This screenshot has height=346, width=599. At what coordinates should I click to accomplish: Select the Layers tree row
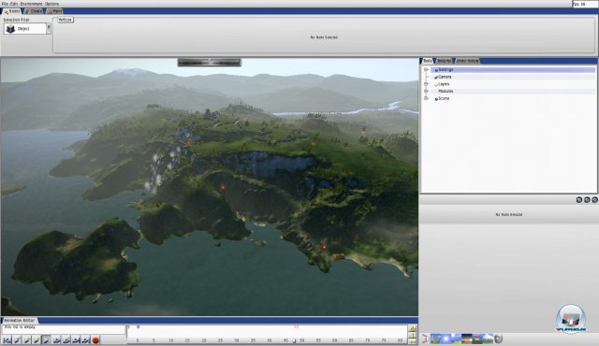[x=513, y=84]
